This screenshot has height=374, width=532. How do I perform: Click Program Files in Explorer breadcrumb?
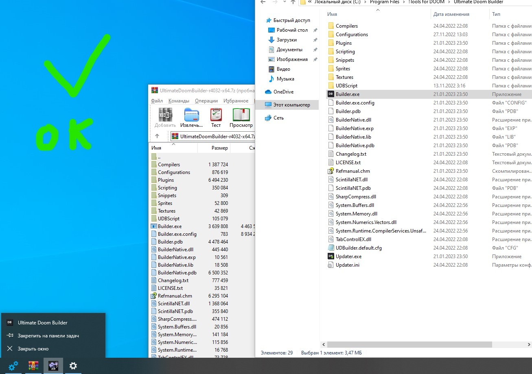pos(385,2)
